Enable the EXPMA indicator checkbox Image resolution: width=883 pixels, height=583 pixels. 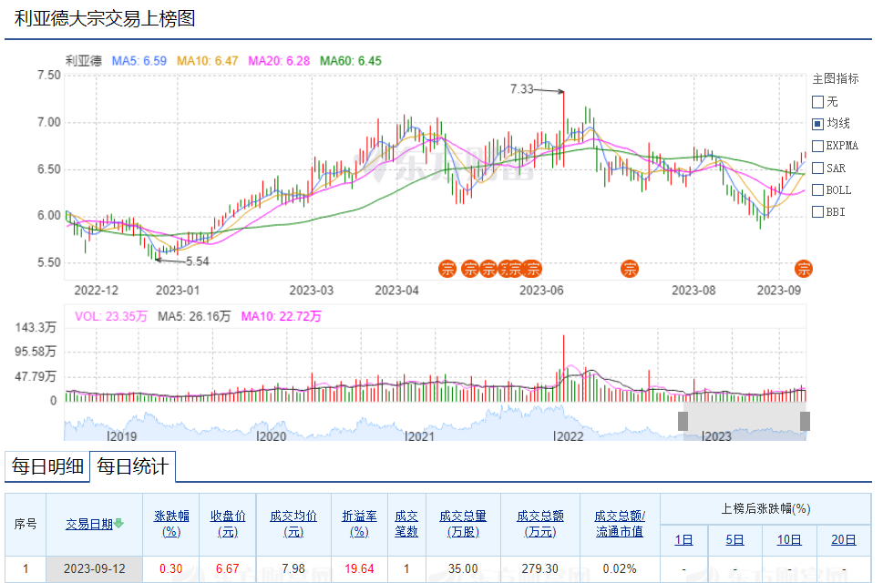[x=817, y=146]
